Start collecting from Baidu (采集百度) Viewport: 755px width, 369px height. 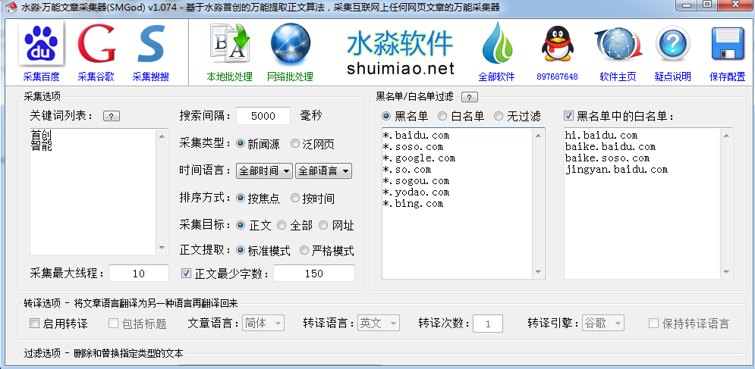[41, 52]
